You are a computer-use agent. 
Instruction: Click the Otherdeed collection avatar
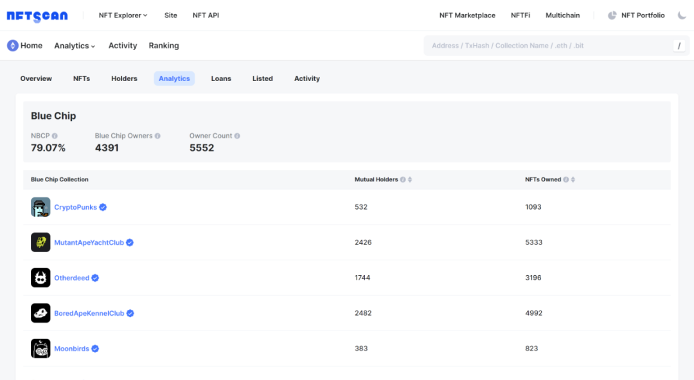(x=40, y=278)
